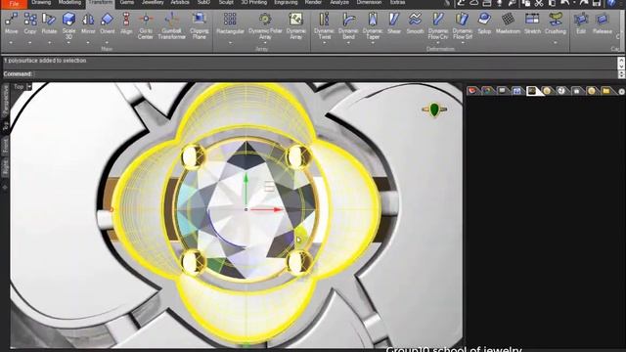The width and height of the screenshot is (626, 352).
Task: Switch to the Dimension ribbon tab
Action: tap(369, 3)
